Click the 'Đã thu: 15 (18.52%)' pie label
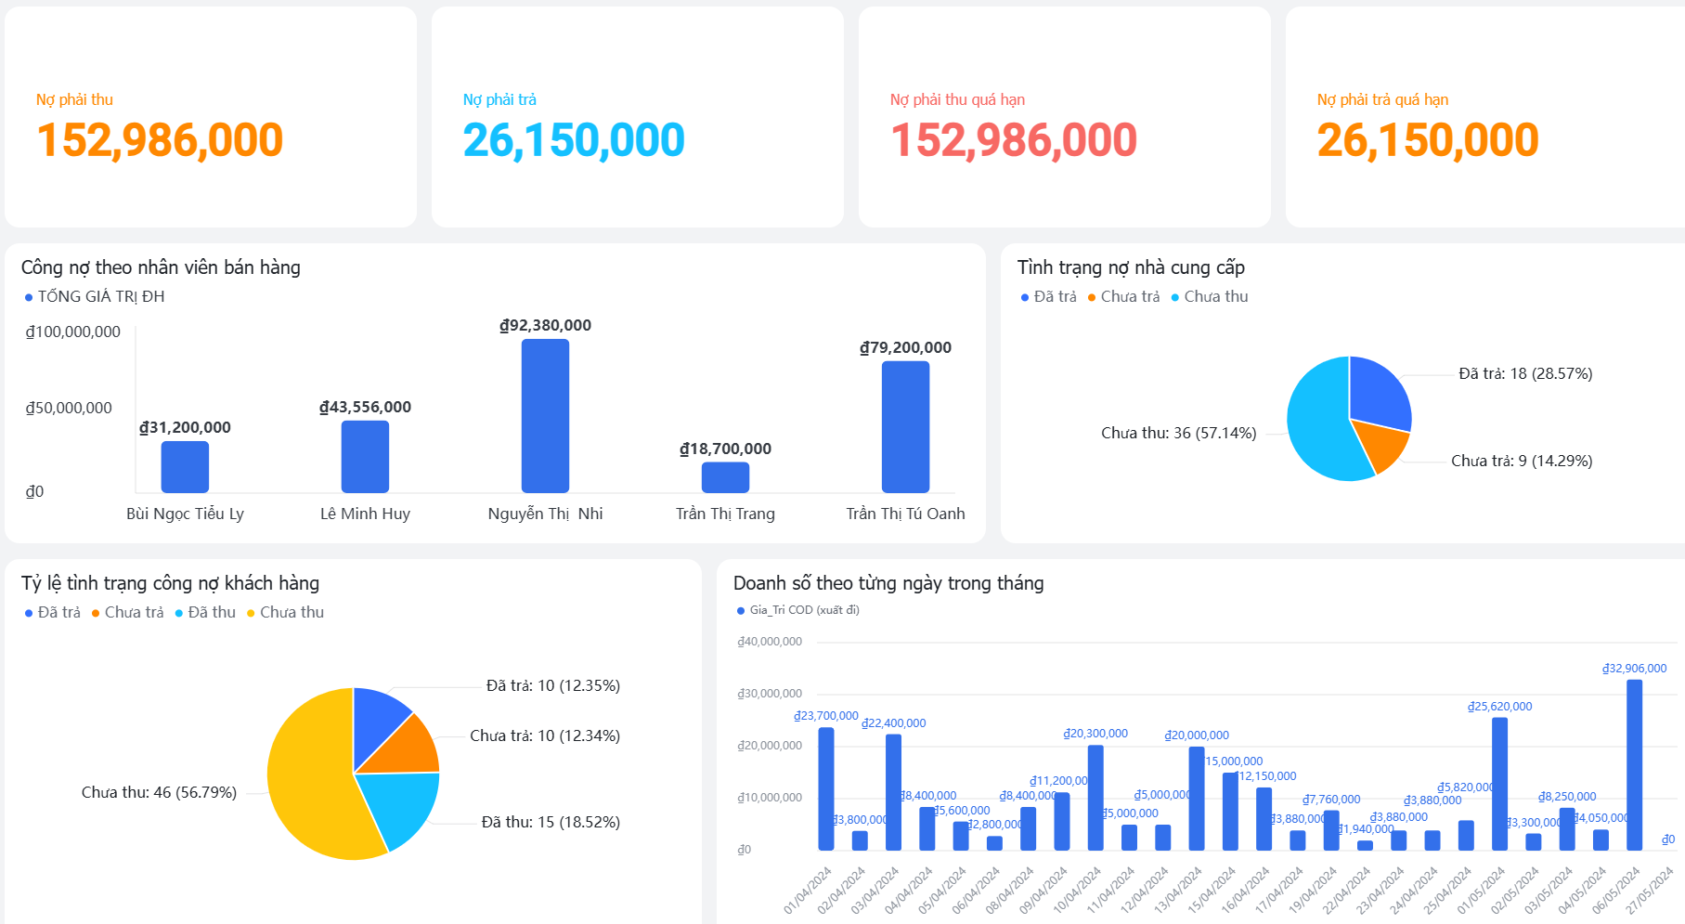The image size is (1685, 924). click(x=551, y=822)
